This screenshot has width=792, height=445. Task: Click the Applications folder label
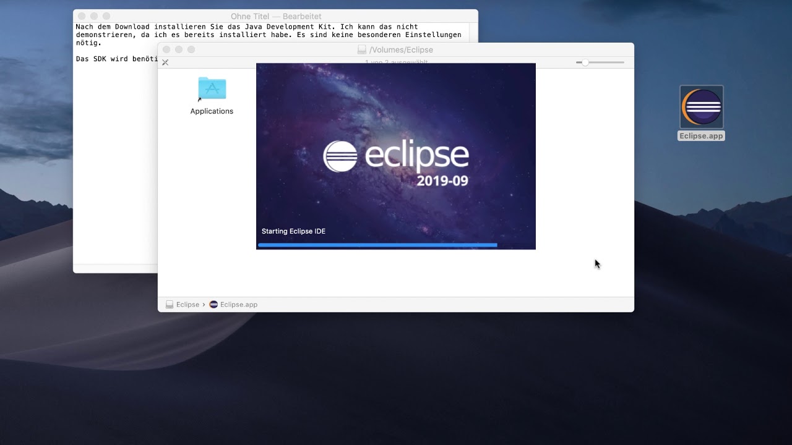pyautogui.click(x=212, y=111)
